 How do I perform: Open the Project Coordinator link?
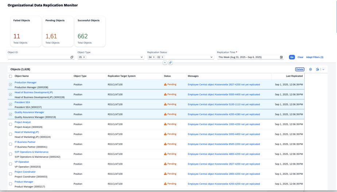point(25,172)
